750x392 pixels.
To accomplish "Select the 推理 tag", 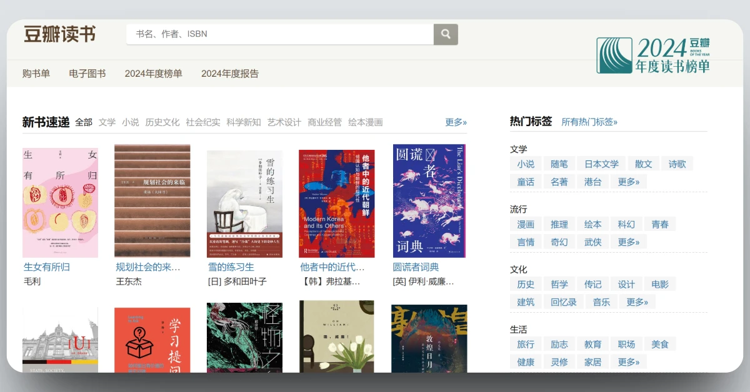I will (559, 224).
